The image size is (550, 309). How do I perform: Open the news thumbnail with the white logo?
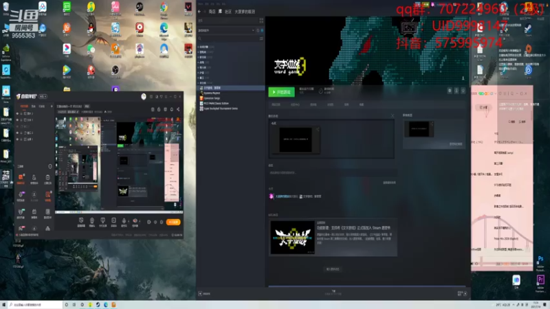click(x=293, y=238)
